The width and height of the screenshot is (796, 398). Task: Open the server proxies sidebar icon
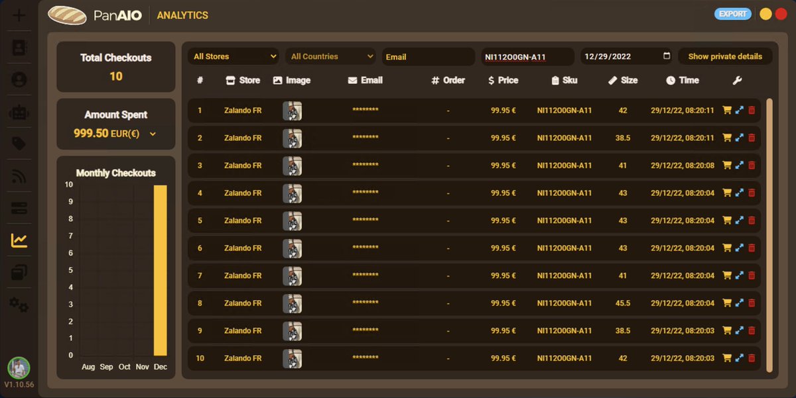pos(19,209)
